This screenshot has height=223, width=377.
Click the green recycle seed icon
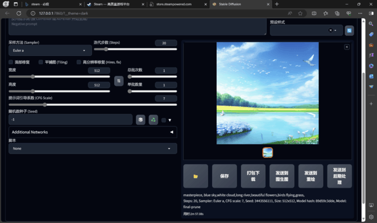click(153, 119)
